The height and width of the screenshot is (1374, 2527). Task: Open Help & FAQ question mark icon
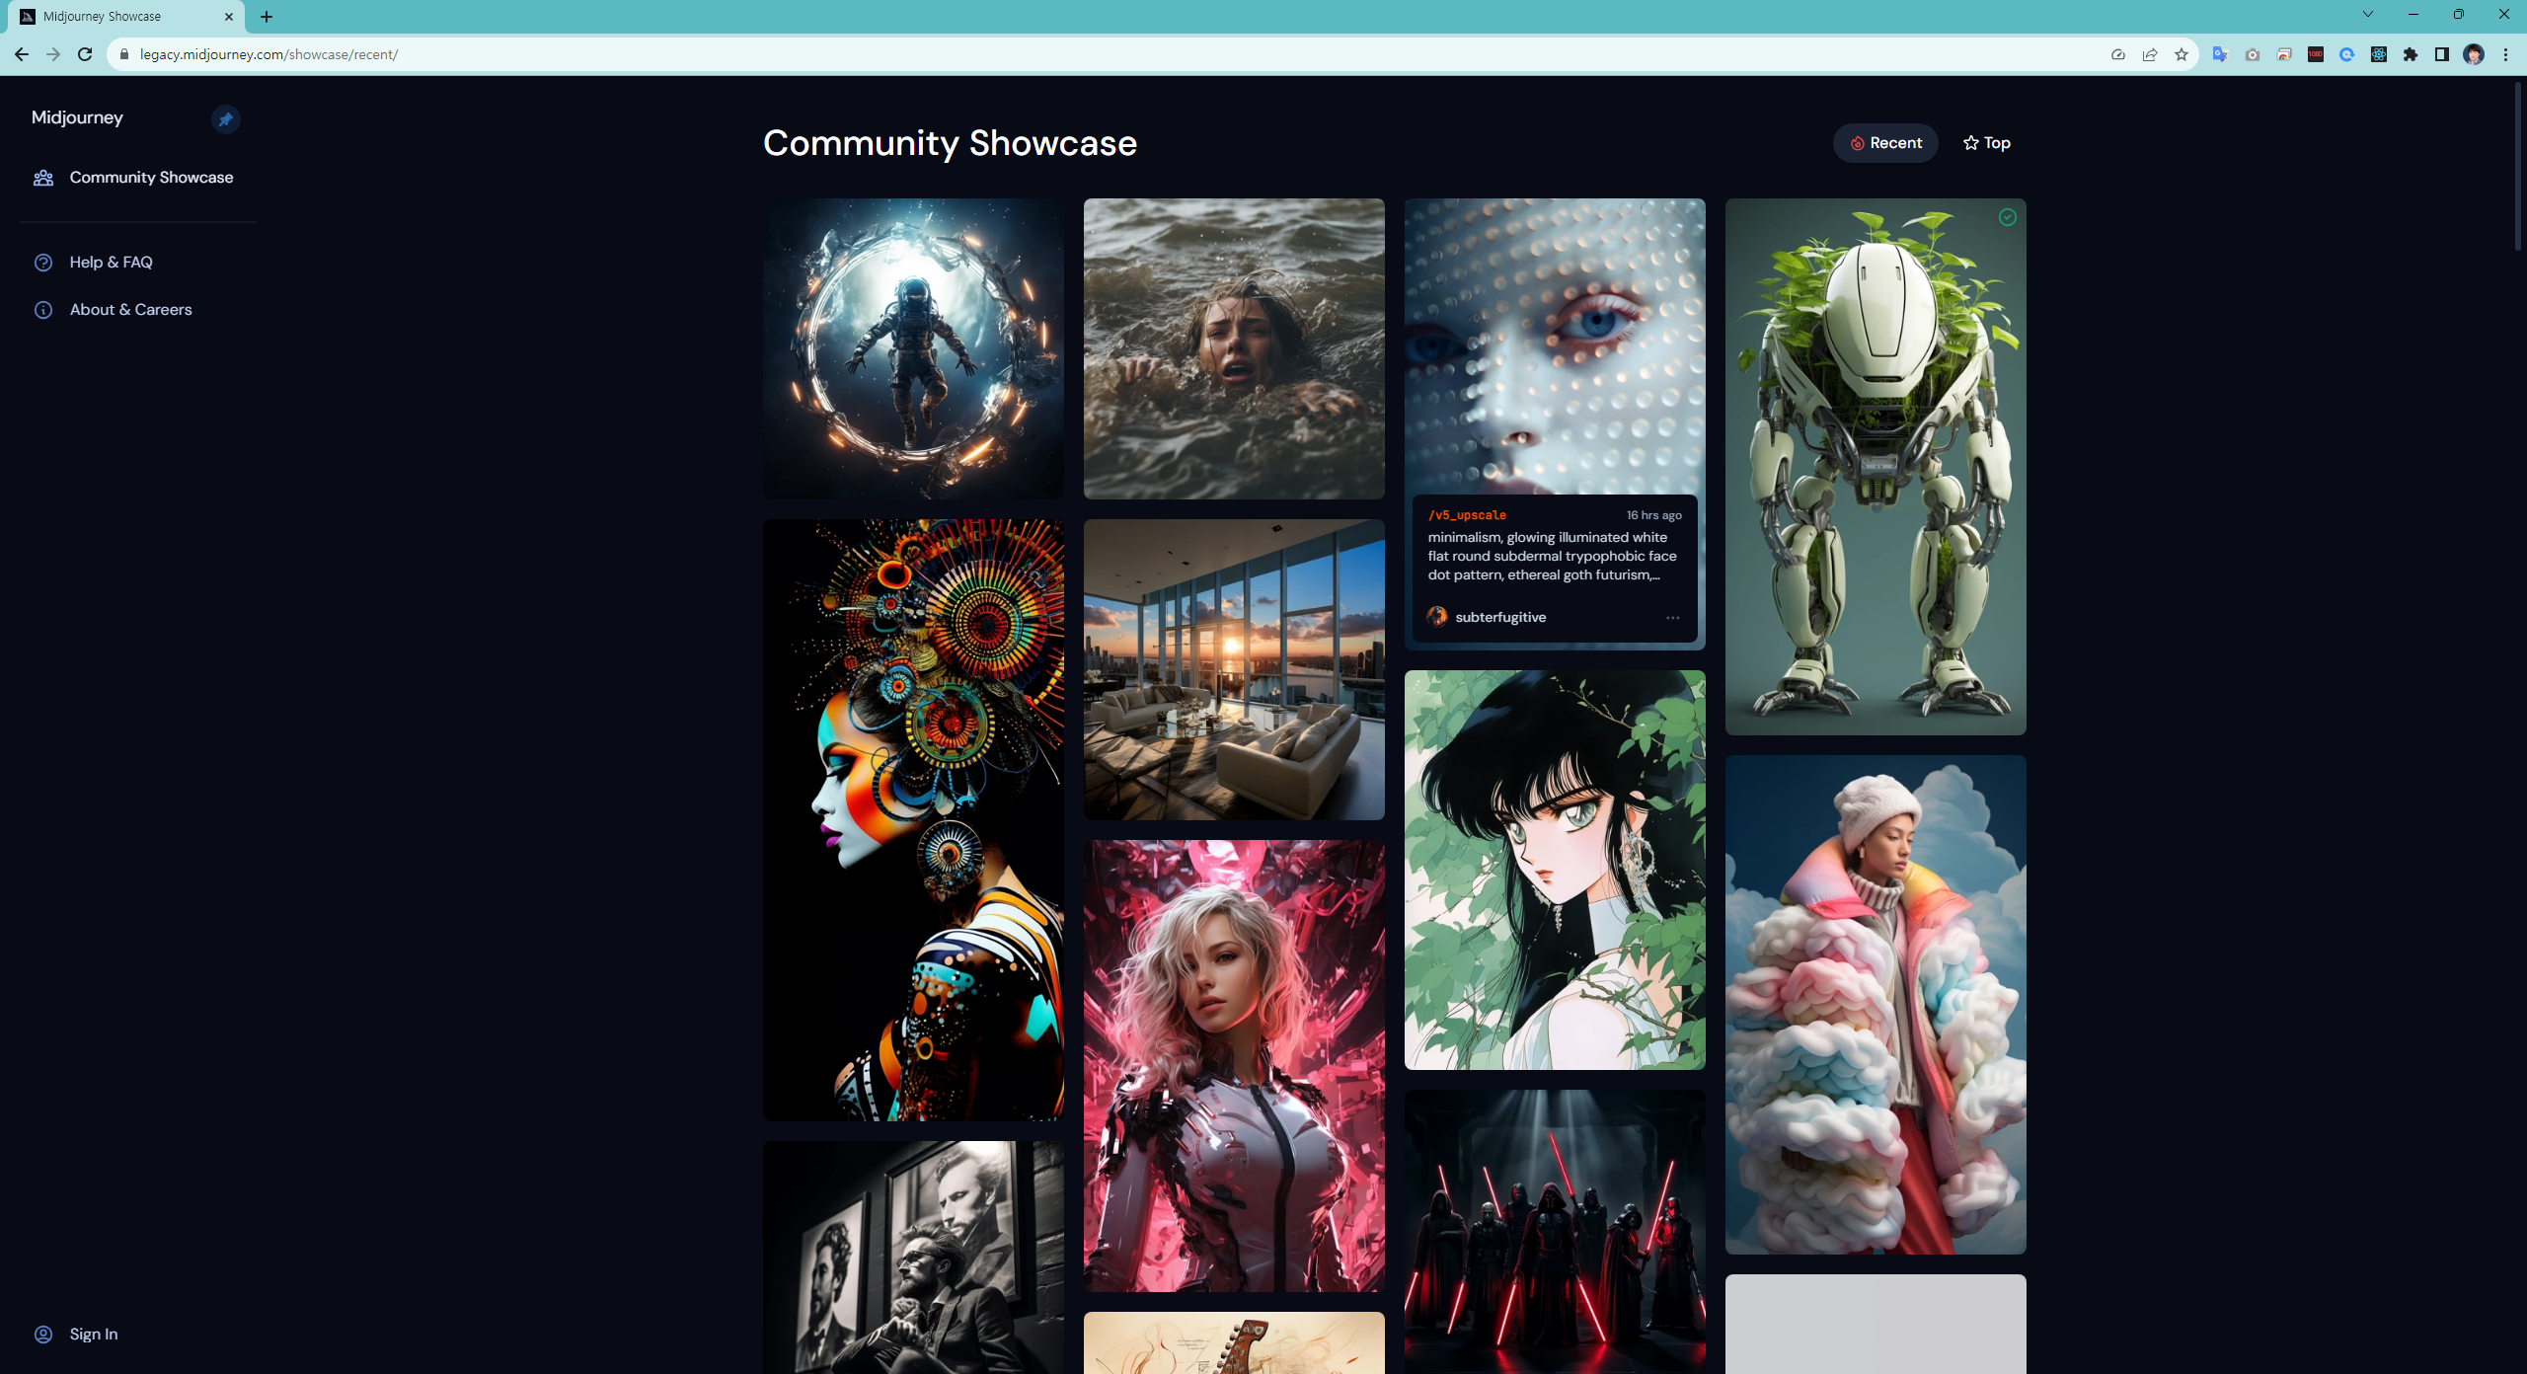[43, 263]
